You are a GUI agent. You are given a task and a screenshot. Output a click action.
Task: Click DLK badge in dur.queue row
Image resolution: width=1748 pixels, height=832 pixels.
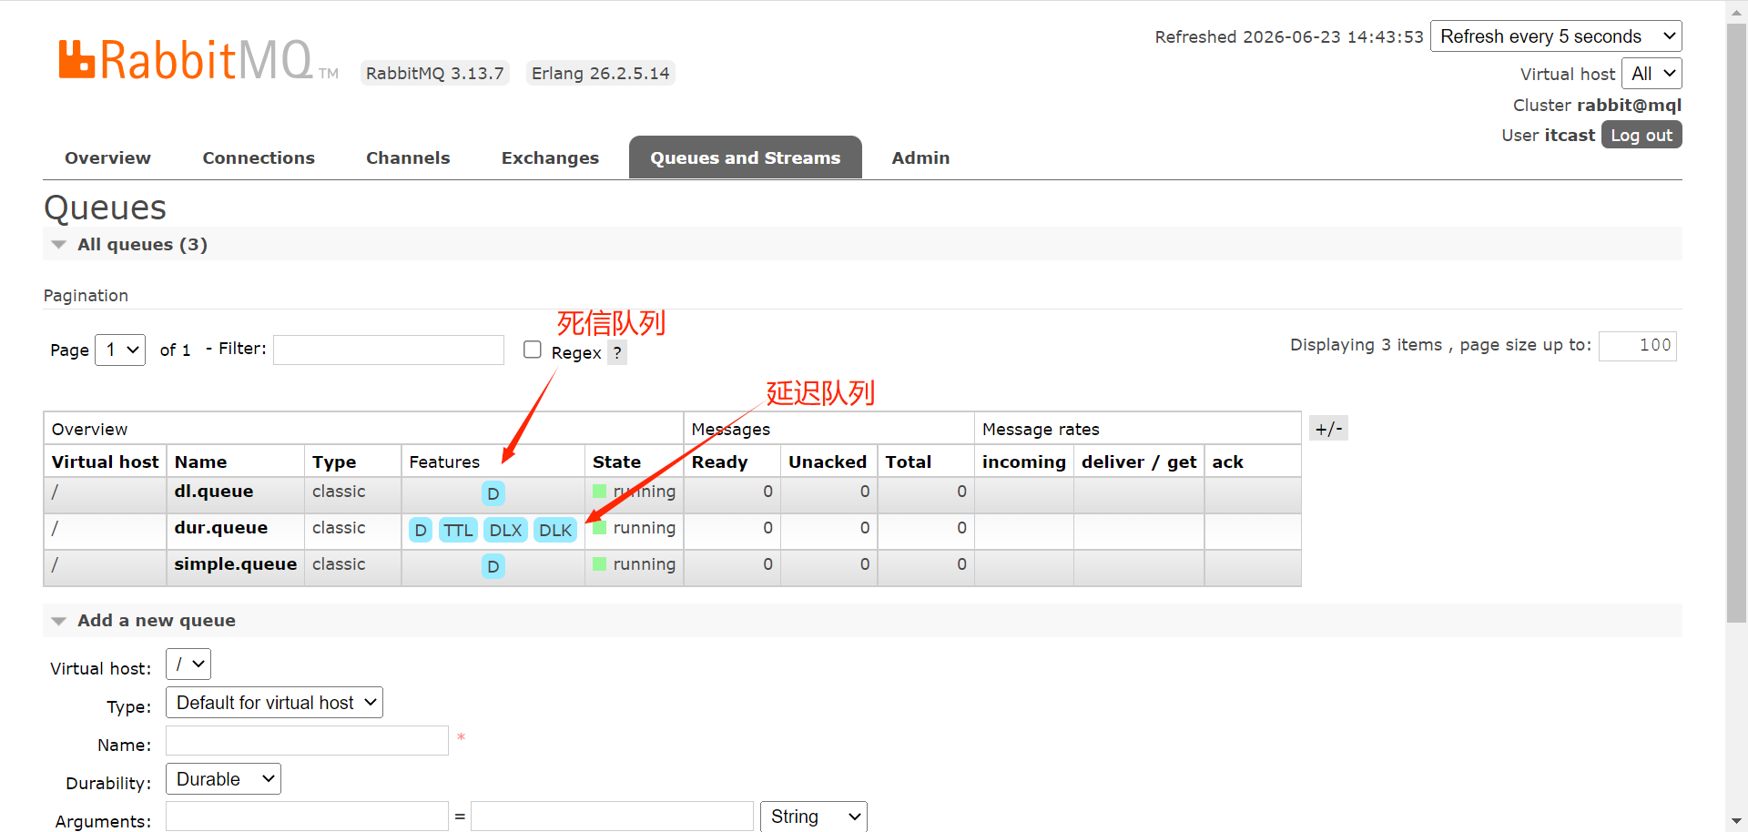555,530
